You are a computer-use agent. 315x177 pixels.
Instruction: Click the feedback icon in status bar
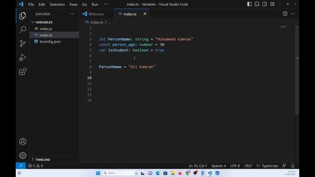tap(284, 166)
